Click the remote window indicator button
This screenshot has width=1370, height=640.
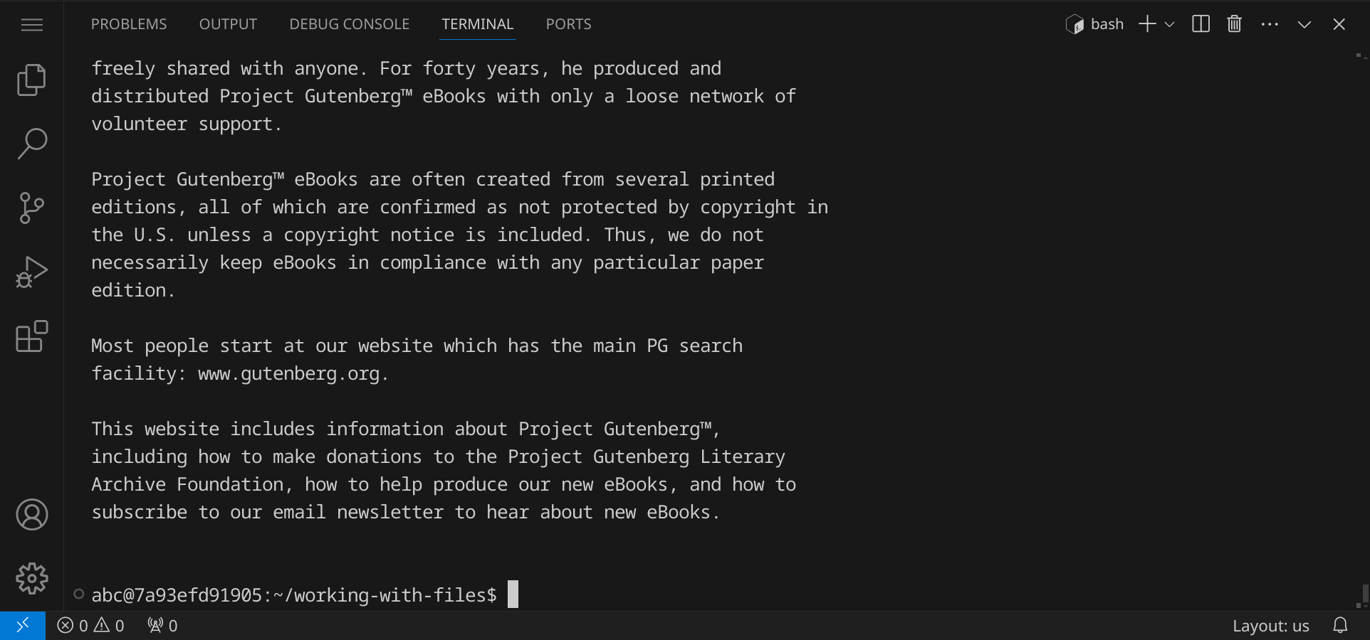pyautogui.click(x=23, y=626)
